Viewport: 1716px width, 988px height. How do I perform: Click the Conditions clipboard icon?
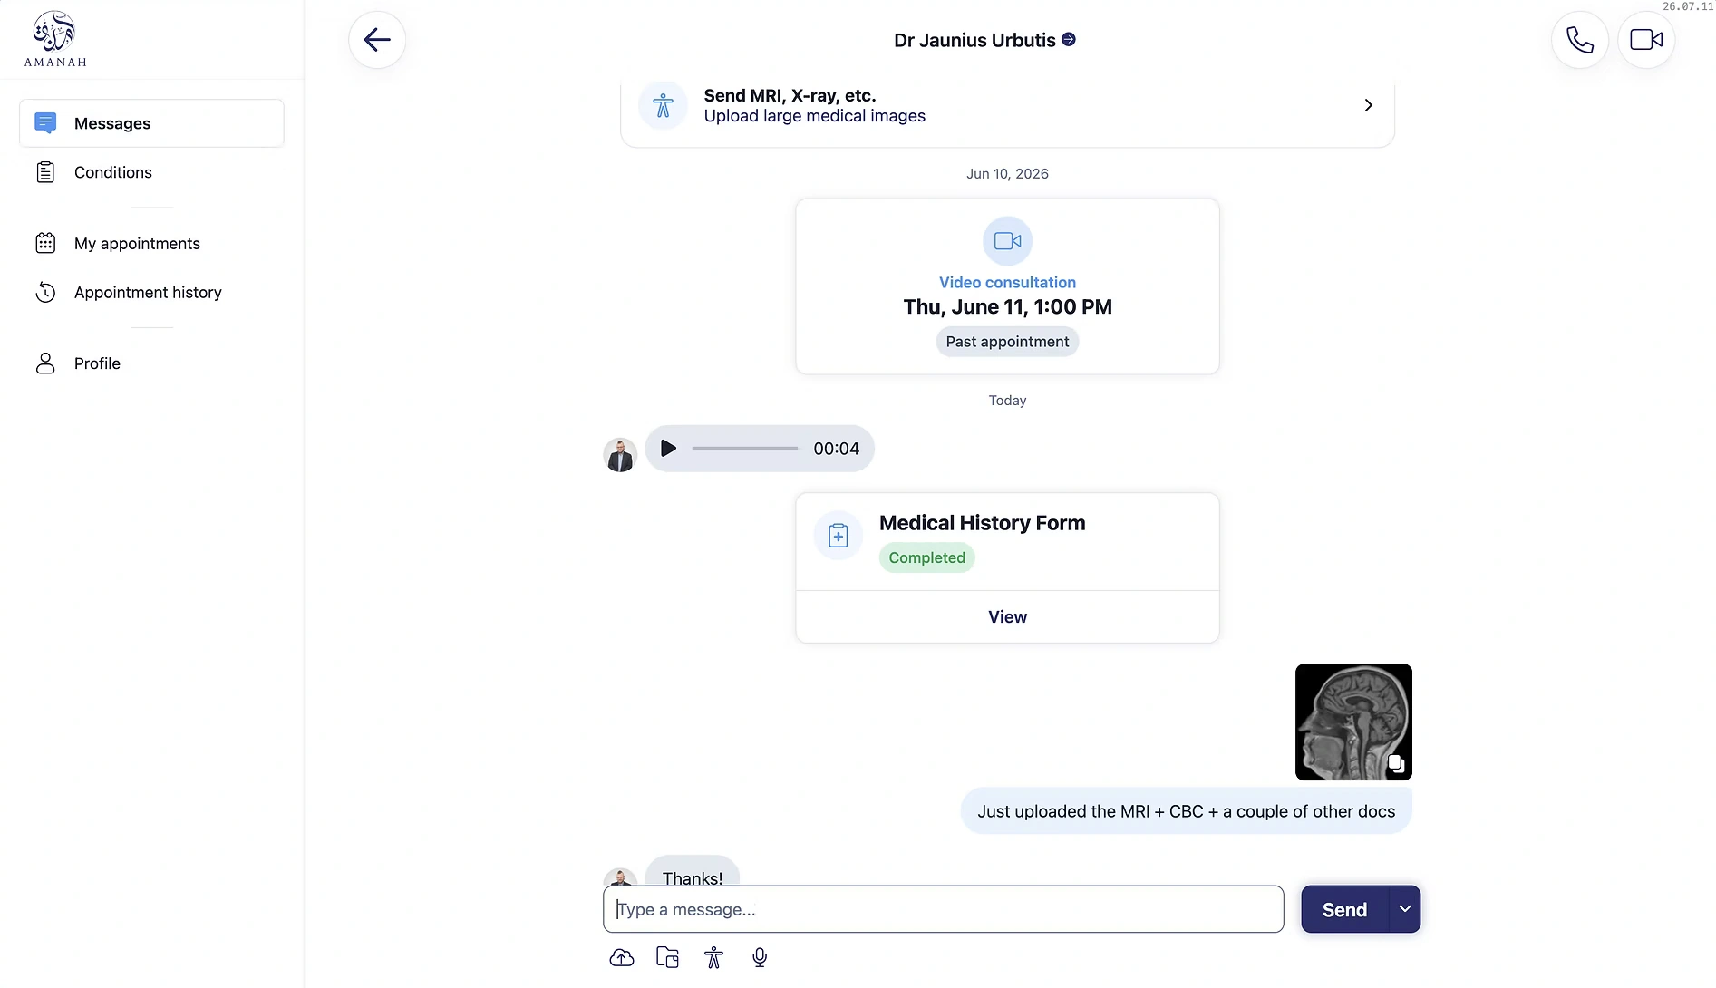45,172
